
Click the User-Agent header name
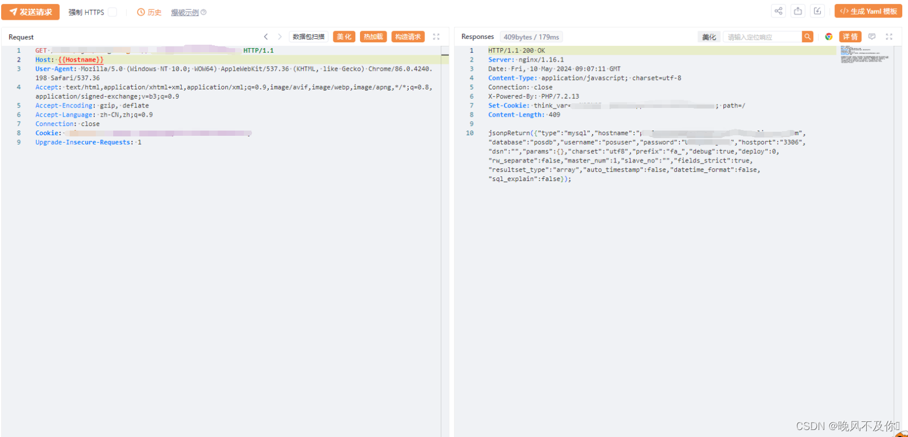click(x=56, y=69)
